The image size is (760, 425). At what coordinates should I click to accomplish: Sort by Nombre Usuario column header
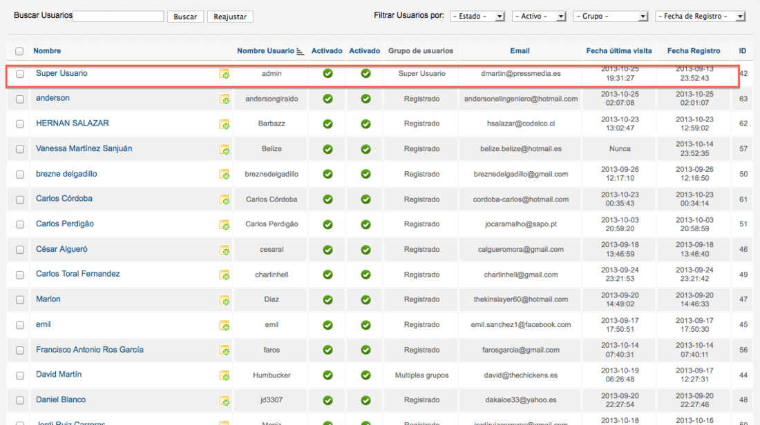(265, 51)
